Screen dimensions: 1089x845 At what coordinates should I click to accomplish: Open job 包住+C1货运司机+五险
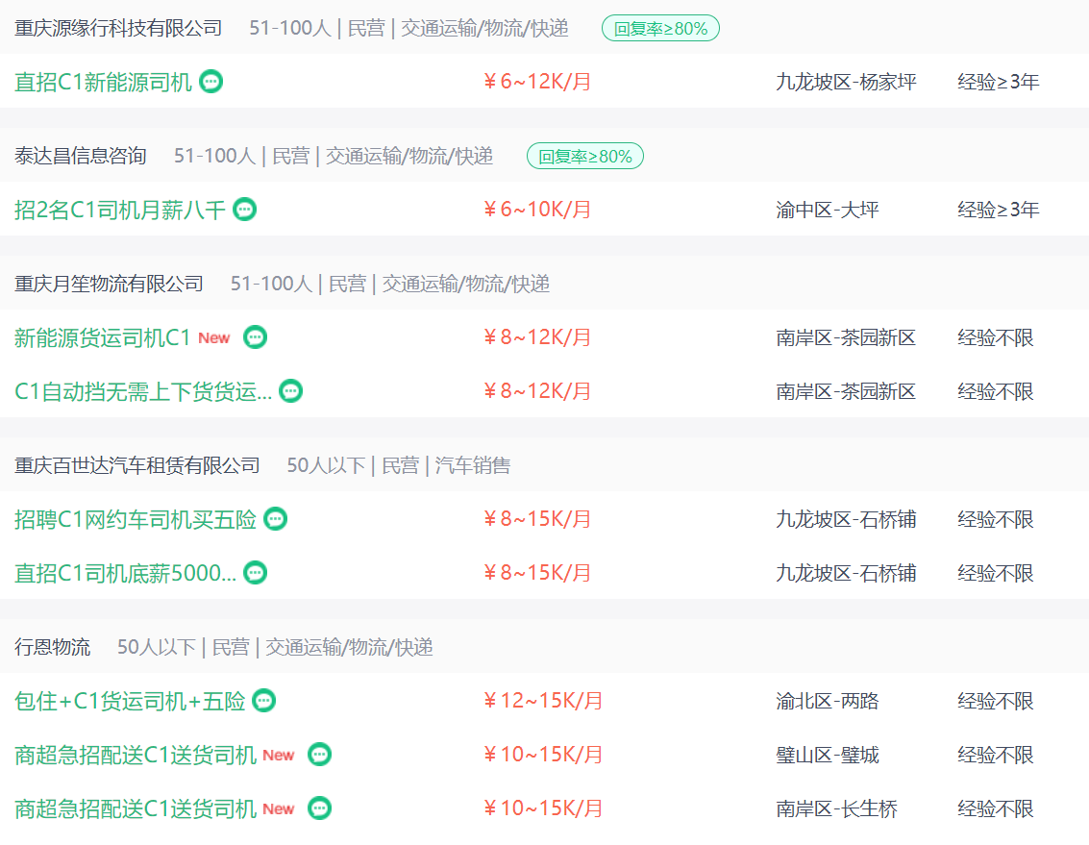click(x=130, y=701)
